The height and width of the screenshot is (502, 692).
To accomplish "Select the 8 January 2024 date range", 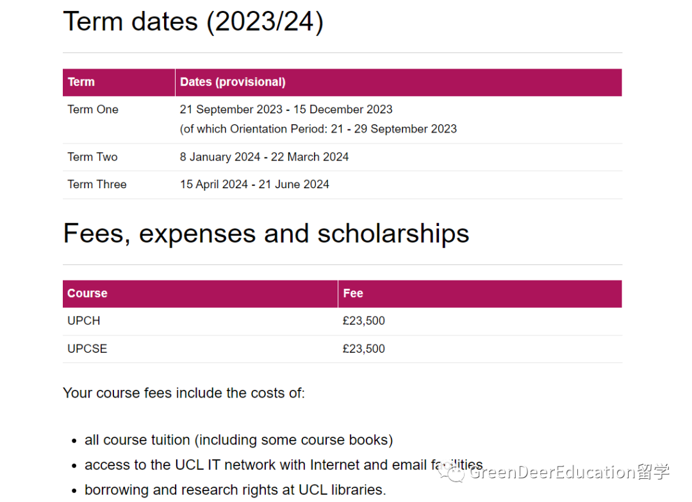I will coord(264,157).
